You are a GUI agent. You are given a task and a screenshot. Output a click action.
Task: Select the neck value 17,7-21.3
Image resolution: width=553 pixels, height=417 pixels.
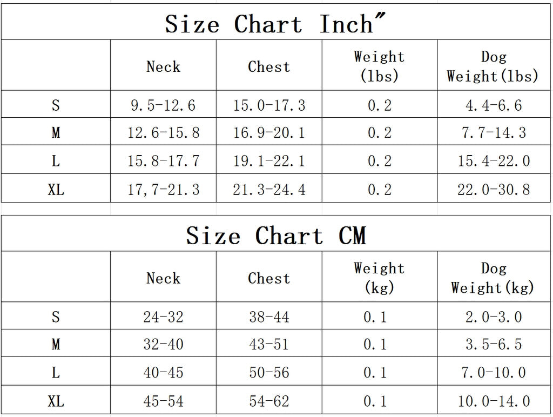pyautogui.click(x=163, y=190)
